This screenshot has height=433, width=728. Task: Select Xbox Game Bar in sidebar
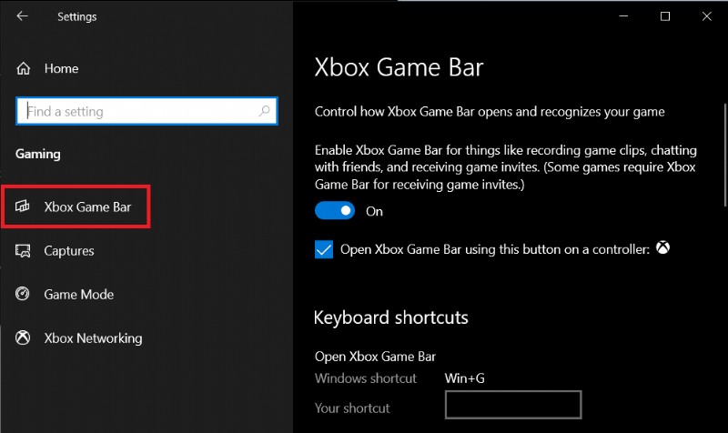point(87,207)
